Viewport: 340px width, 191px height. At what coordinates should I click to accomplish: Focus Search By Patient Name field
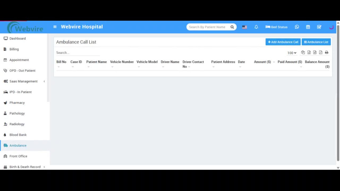tap(208, 27)
